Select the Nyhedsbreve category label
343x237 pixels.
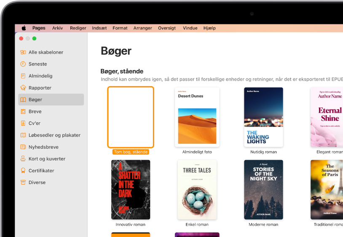click(43, 147)
